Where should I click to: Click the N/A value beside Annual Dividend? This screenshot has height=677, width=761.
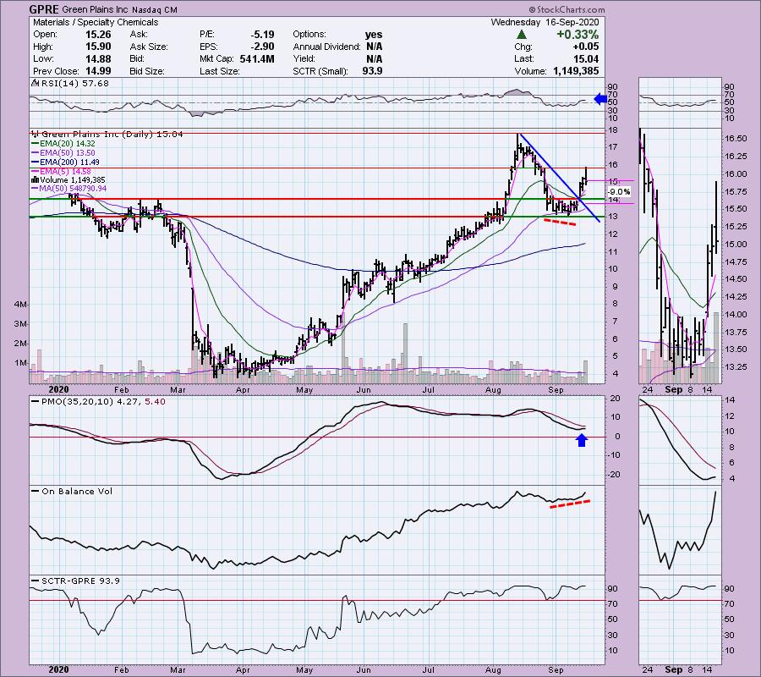[x=375, y=47]
